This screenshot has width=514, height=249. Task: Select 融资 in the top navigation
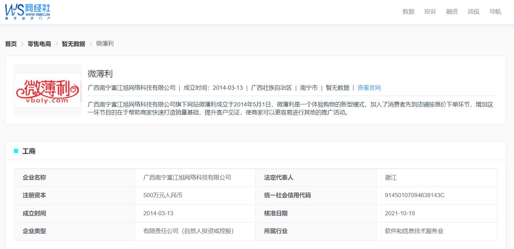pos(451,11)
